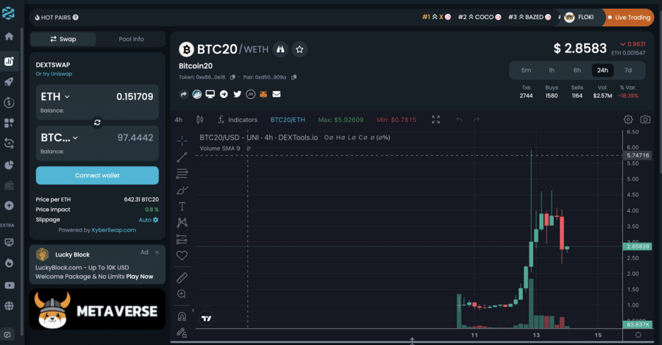Select the text annotation tool
662x345 pixels.
[x=182, y=207]
